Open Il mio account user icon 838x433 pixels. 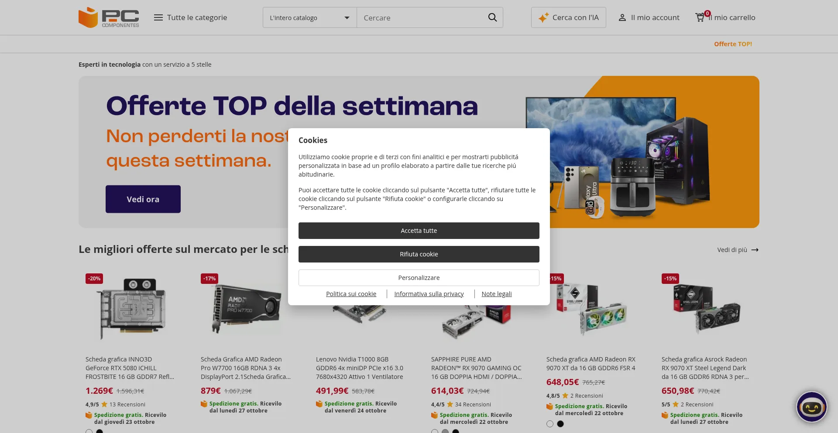click(622, 17)
